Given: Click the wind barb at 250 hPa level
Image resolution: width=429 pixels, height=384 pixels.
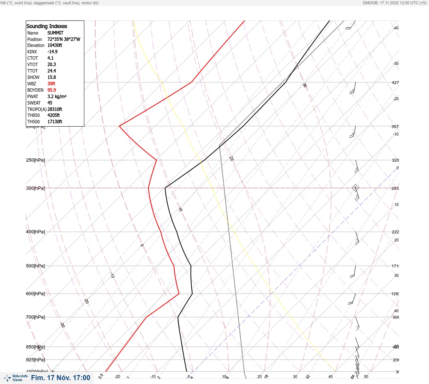Looking at the screenshot, I should [x=357, y=166].
